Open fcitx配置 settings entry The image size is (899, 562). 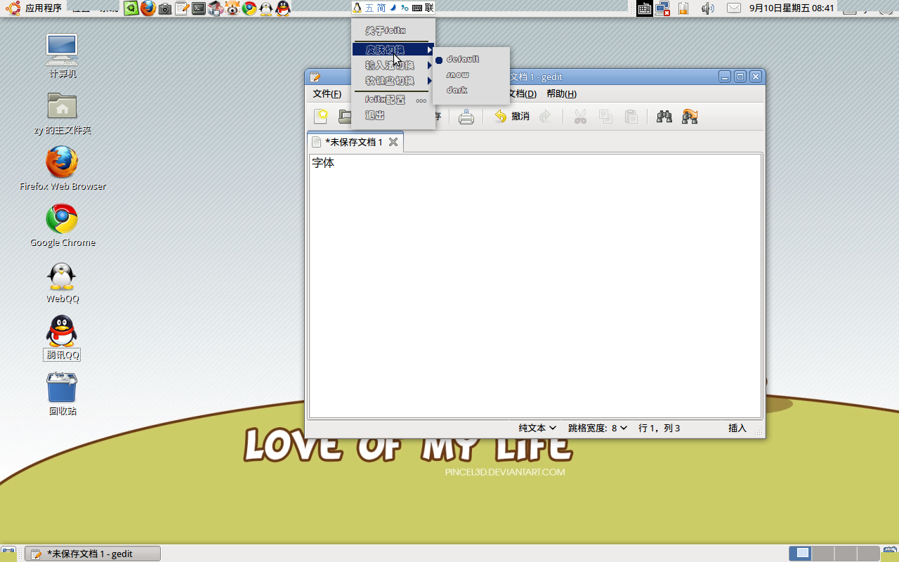click(393, 100)
